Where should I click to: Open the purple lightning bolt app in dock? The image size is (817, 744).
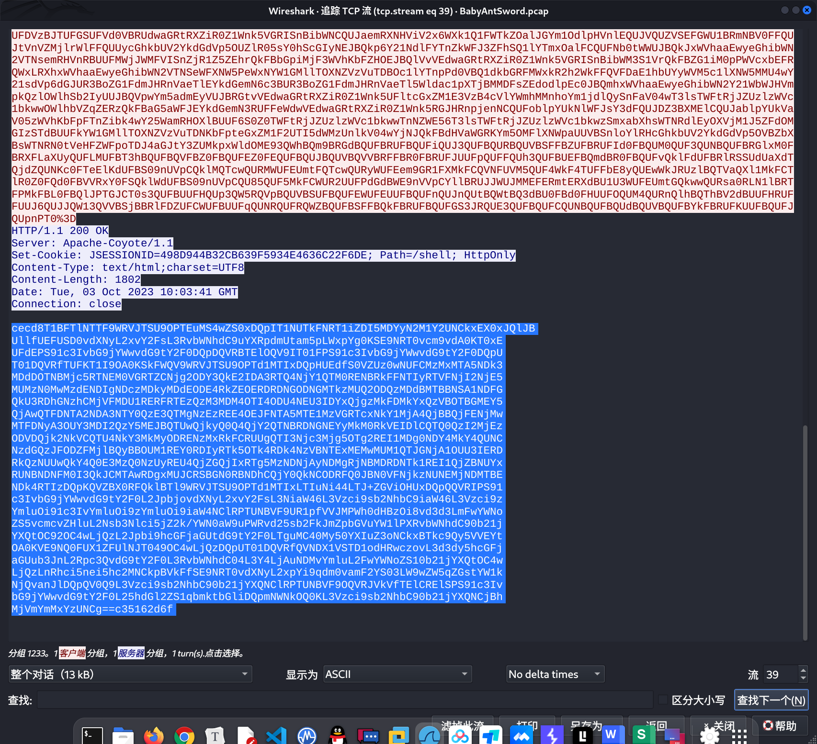pos(552,735)
